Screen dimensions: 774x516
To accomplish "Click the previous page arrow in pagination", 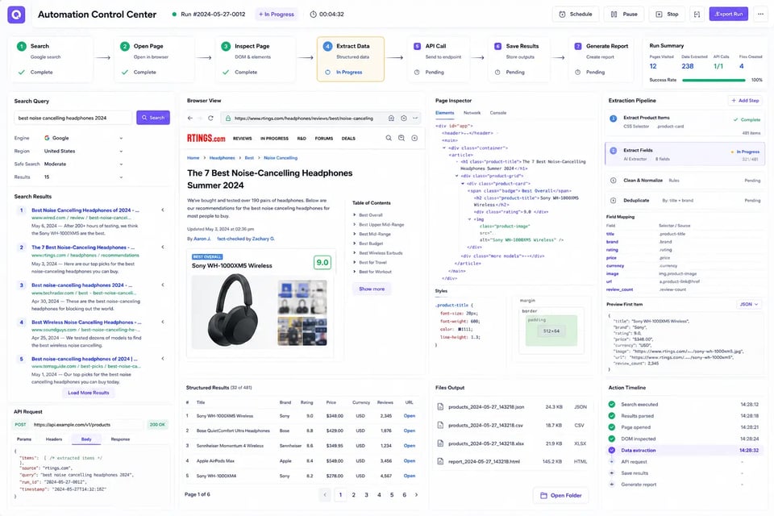I will pyautogui.click(x=325, y=495).
